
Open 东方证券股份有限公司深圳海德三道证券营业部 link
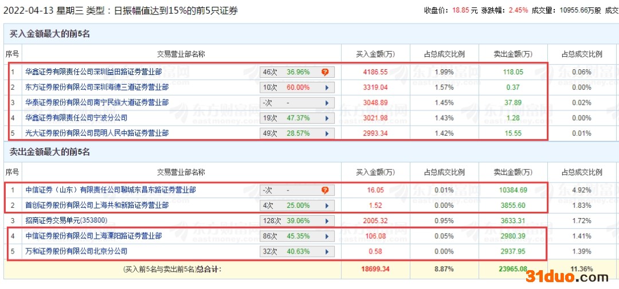97,88
